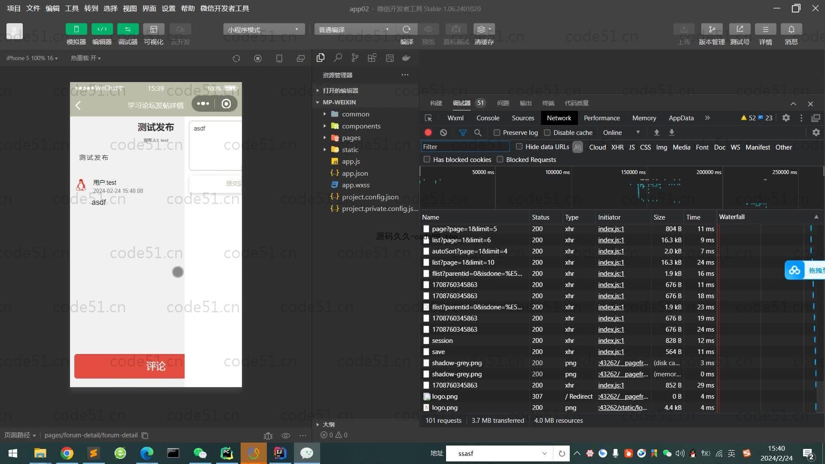Open version management icon
The image size is (825, 464).
pyautogui.click(x=712, y=29)
